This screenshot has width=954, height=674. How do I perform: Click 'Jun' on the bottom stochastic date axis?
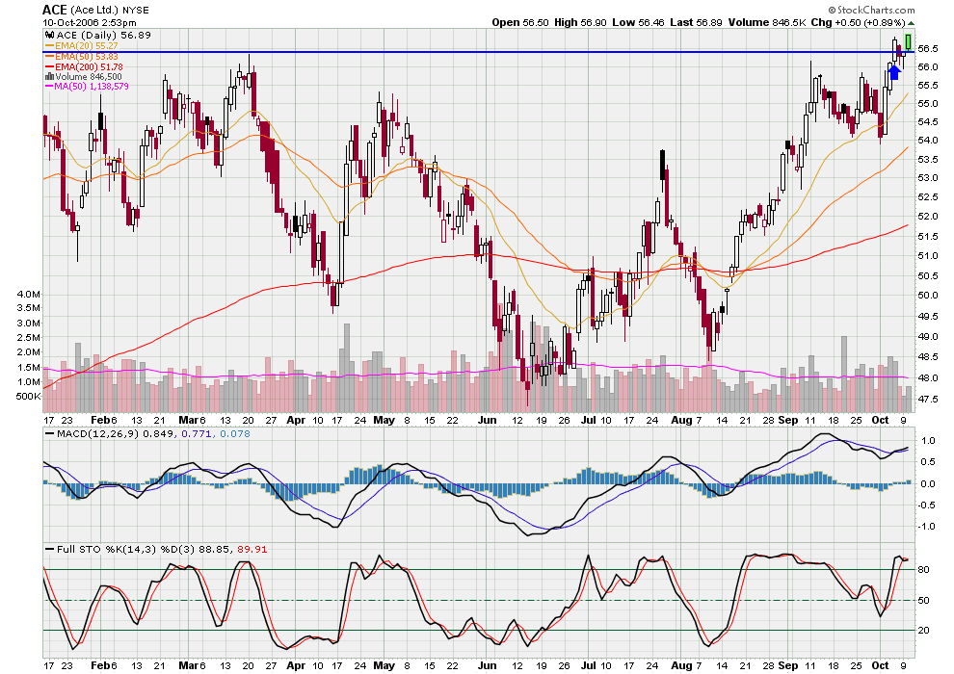(x=487, y=665)
